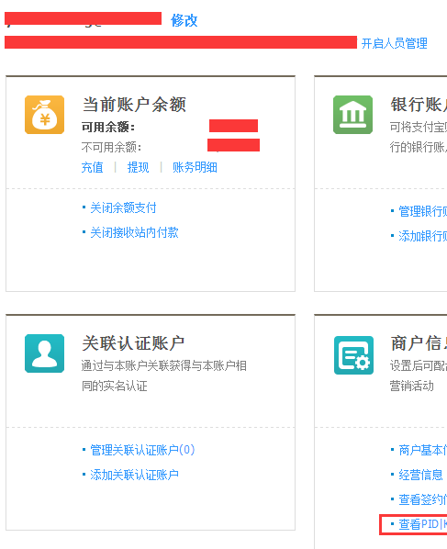This screenshot has width=447, height=549.
Task: Click 提现 to withdraw funds
Action: (138, 167)
